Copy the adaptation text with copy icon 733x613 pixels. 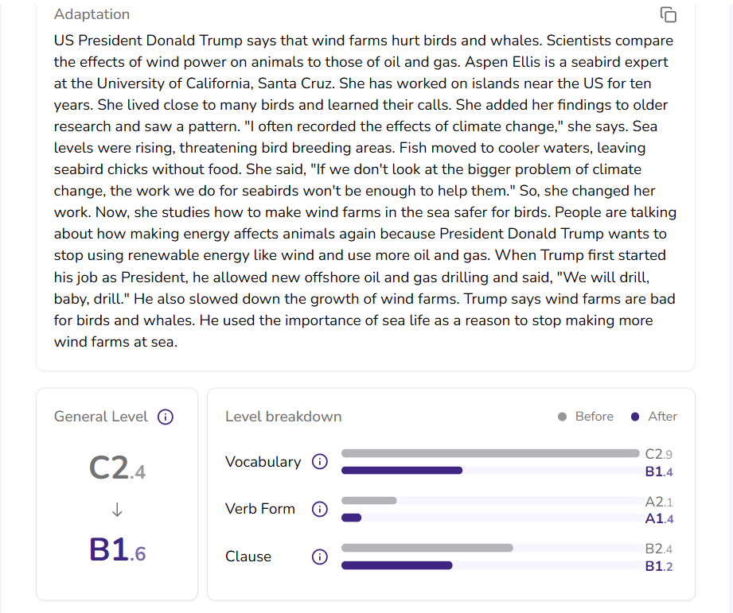coord(669,14)
